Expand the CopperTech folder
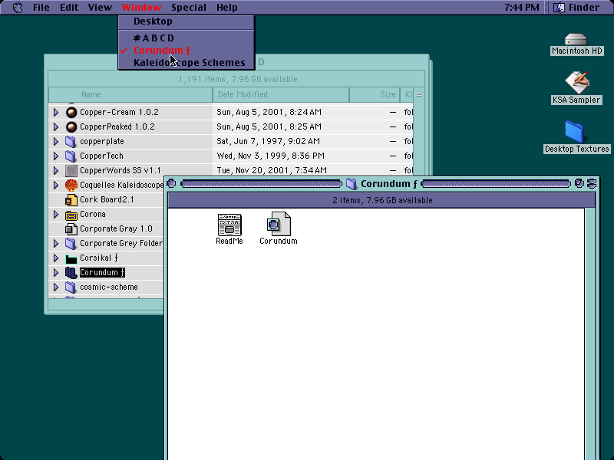This screenshot has height=460, width=614. (56, 156)
